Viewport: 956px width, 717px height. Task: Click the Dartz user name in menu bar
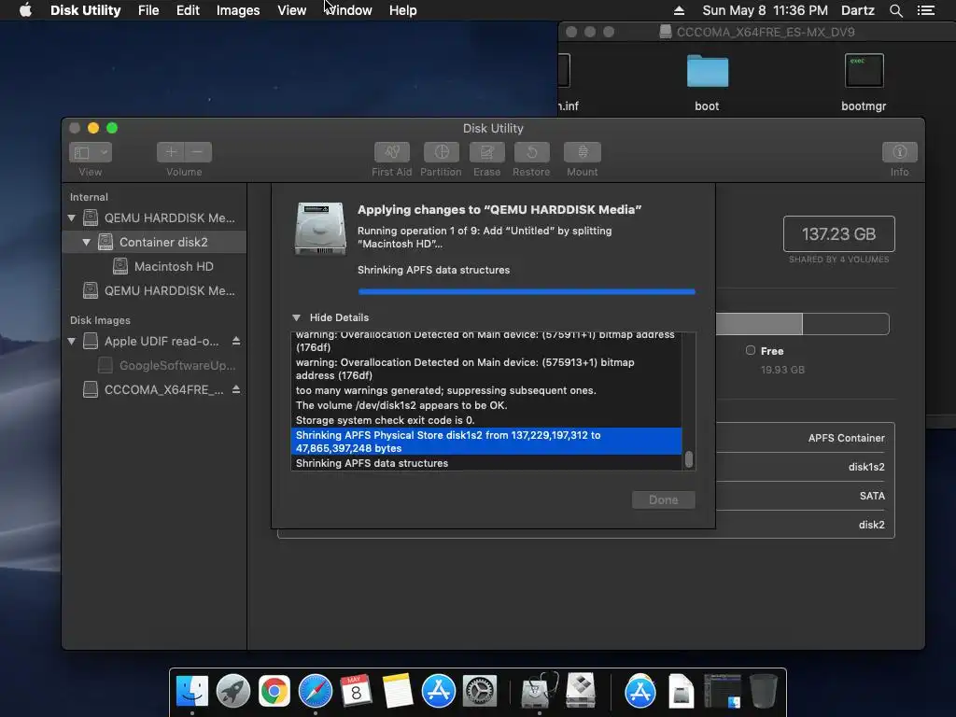[858, 10]
